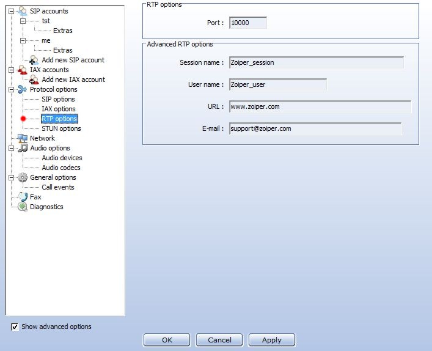Collapse the Protocol options tree node
432x351 pixels.
pyautogui.click(x=12, y=89)
